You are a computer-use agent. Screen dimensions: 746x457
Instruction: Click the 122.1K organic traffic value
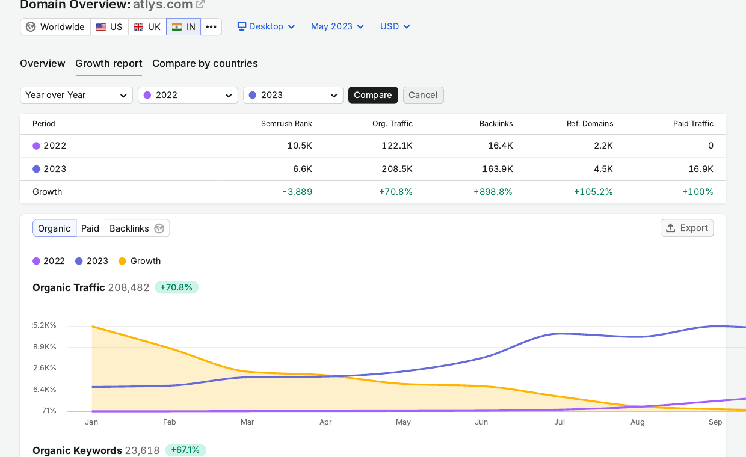(397, 146)
